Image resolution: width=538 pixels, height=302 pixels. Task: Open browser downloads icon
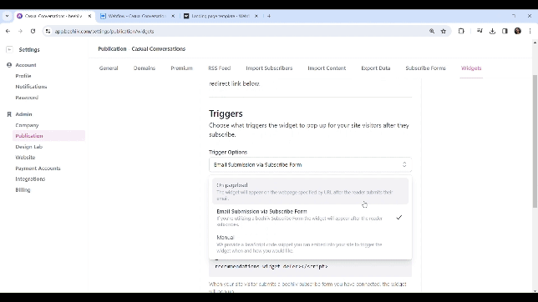pos(492,31)
